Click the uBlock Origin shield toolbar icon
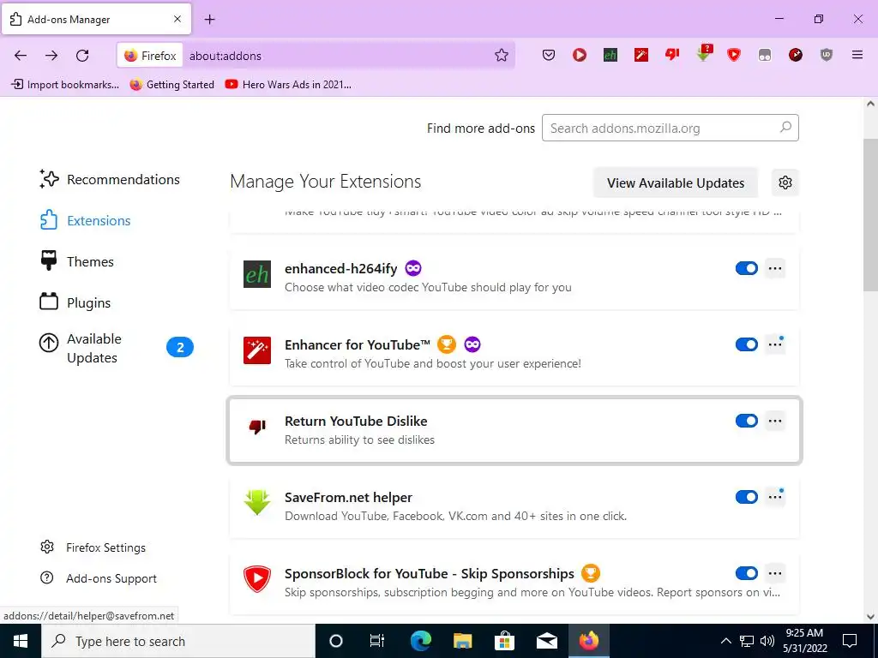This screenshot has height=658, width=878. 827,55
